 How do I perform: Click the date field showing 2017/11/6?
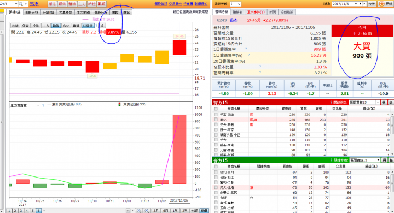coord(343,4)
